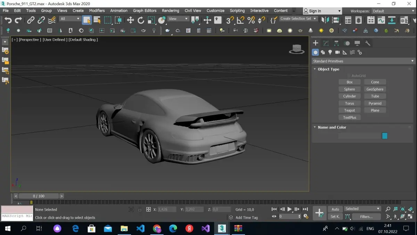This screenshot has width=417, height=235.
Task: Click the ViewCube in the viewport
Action: pos(296,49)
